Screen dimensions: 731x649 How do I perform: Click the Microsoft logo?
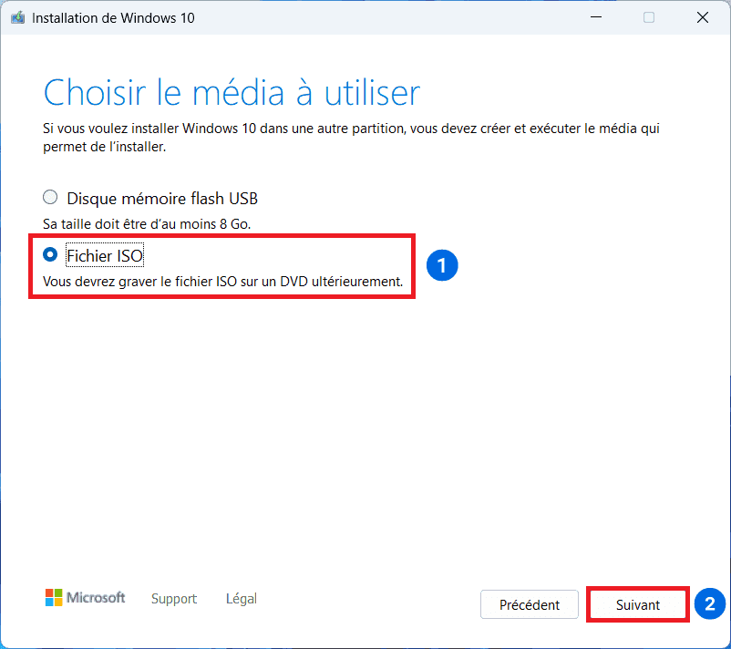[85, 597]
